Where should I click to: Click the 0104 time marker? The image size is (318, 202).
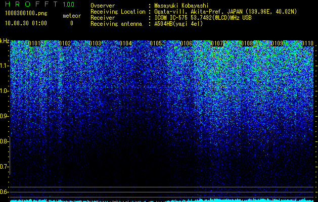(x=125, y=43)
